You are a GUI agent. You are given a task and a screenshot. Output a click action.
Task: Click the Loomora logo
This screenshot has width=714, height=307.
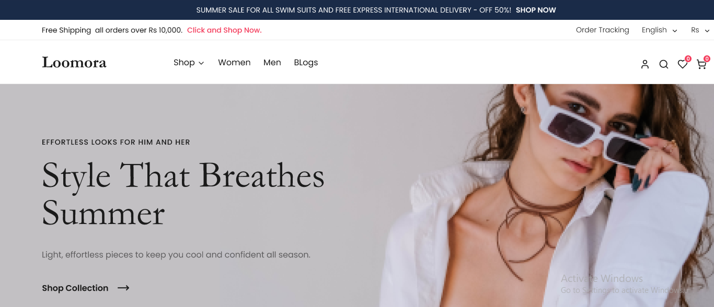74,63
